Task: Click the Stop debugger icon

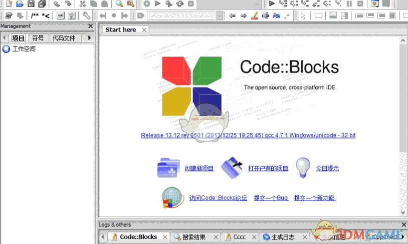Action: point(360,3)
